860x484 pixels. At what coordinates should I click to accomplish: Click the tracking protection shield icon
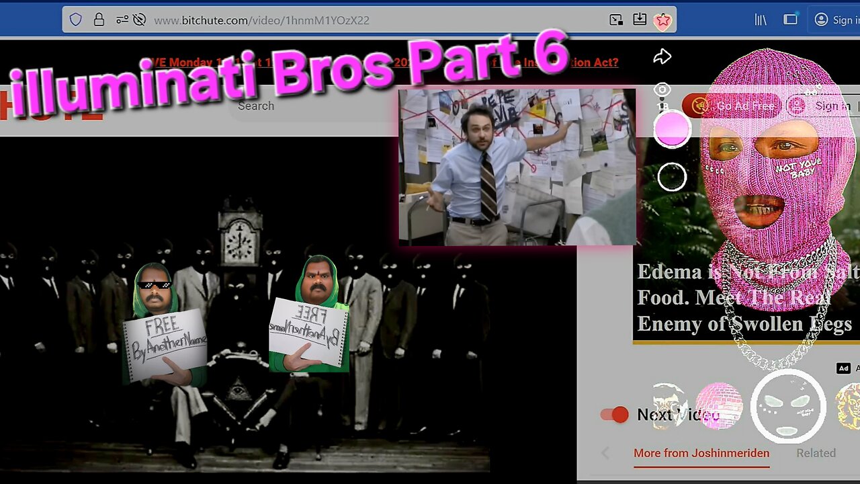point(76,20)
